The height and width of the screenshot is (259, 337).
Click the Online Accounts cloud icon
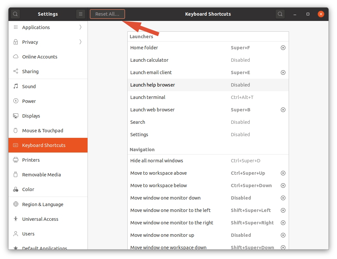(15, 57)
